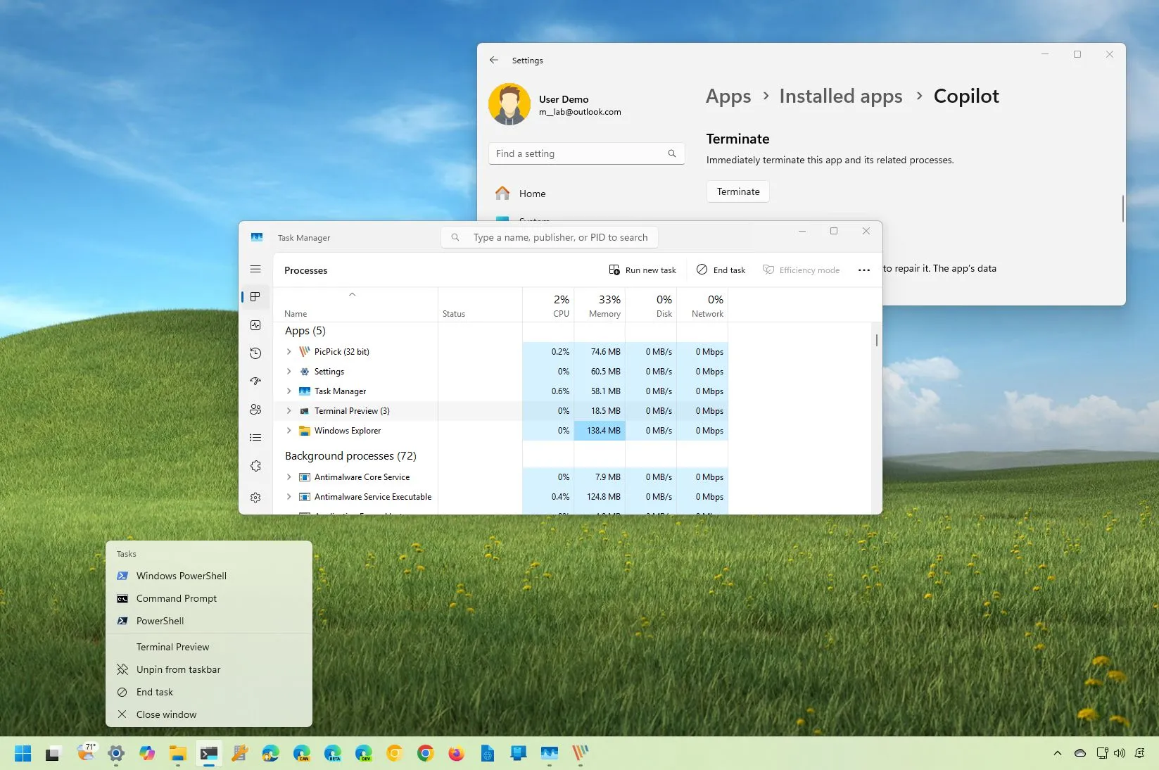This screenshot has height=770, width=1159.
Task: Expand the Settings process row
Action: pyautogui.click(x=289, y=372)
